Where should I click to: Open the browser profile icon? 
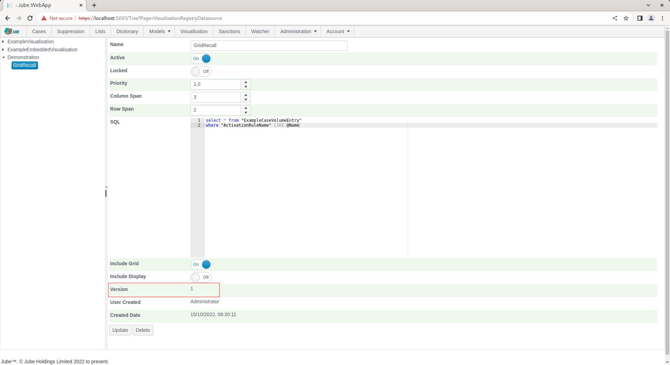click(651, 18)
